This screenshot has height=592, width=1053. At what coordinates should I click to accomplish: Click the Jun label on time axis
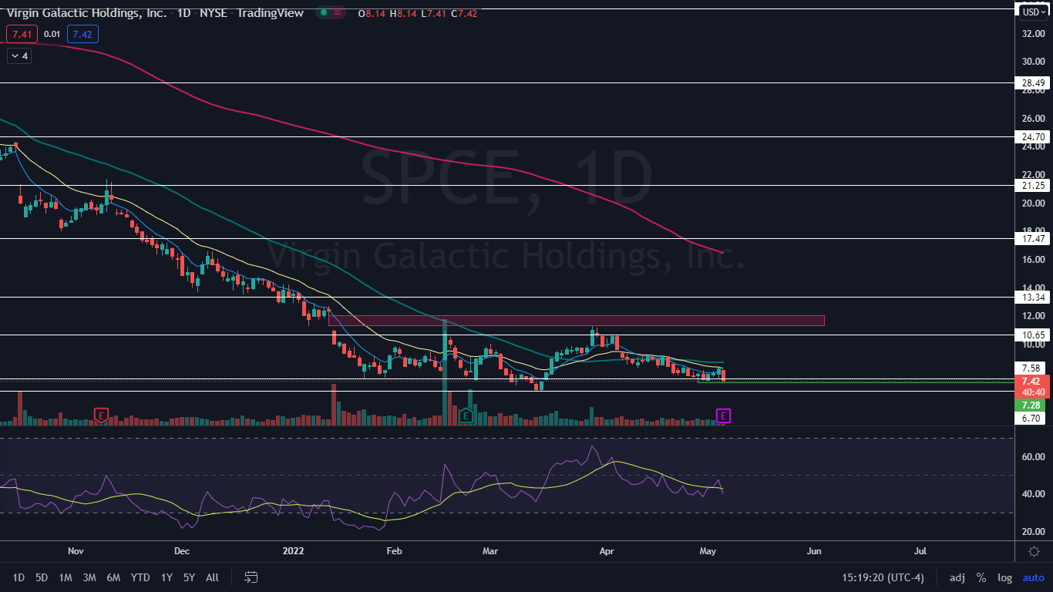[813, 552]
